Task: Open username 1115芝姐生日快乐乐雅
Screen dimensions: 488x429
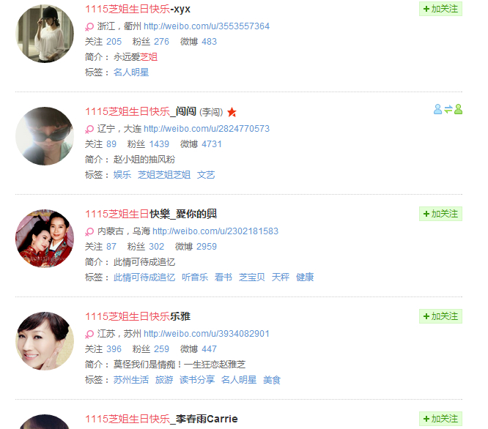Action: (x=138, y=316)
